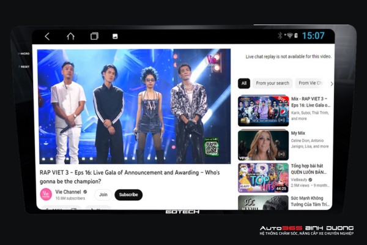Open the Vie Channel name link
This screenshot has width=367, height=245.
coord(68,192)
